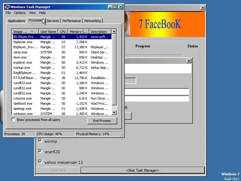Sort by User Name column header
241x181 pixels.
tap(48, 32)
